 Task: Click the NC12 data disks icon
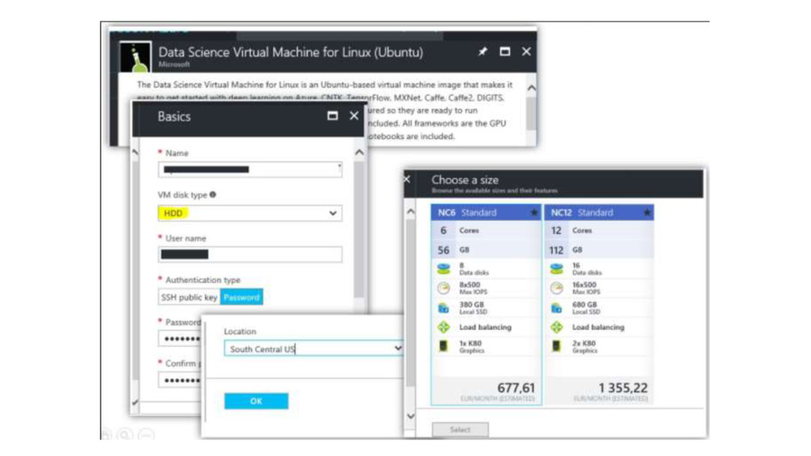pyautogui.click(x=557, y=268)
